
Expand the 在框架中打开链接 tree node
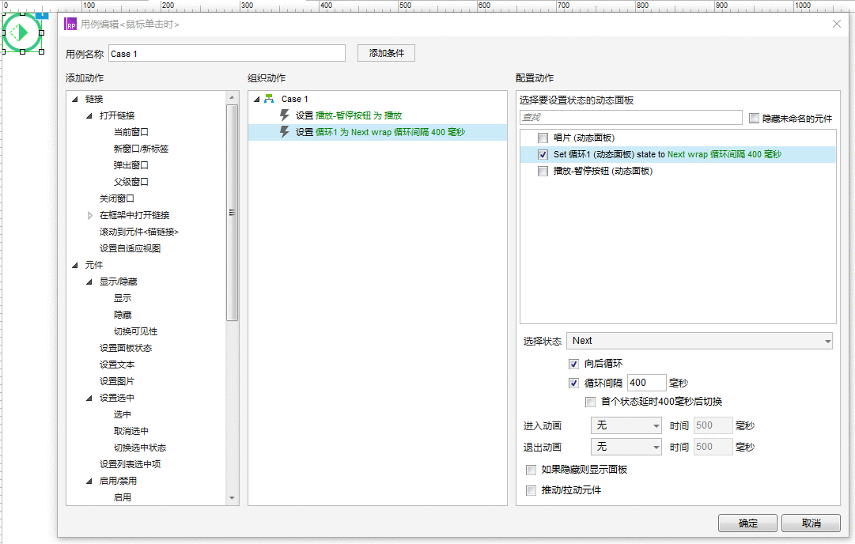click(89, 215)
